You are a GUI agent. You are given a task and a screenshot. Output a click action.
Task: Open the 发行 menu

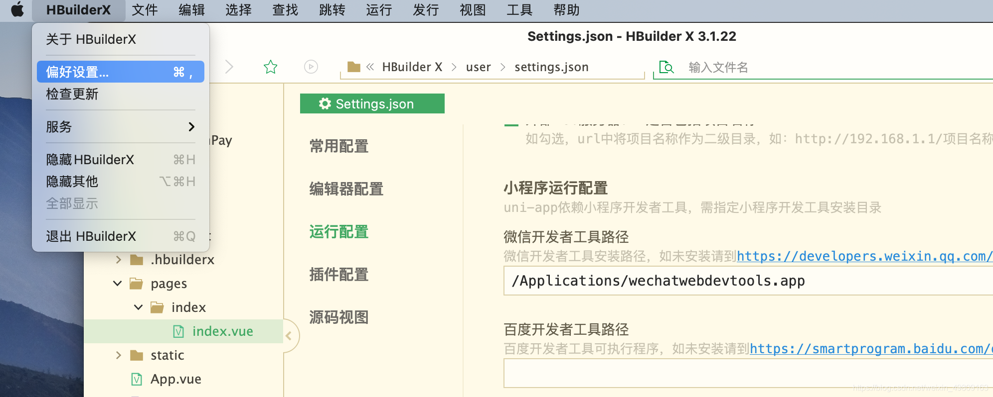click(426, 10)
